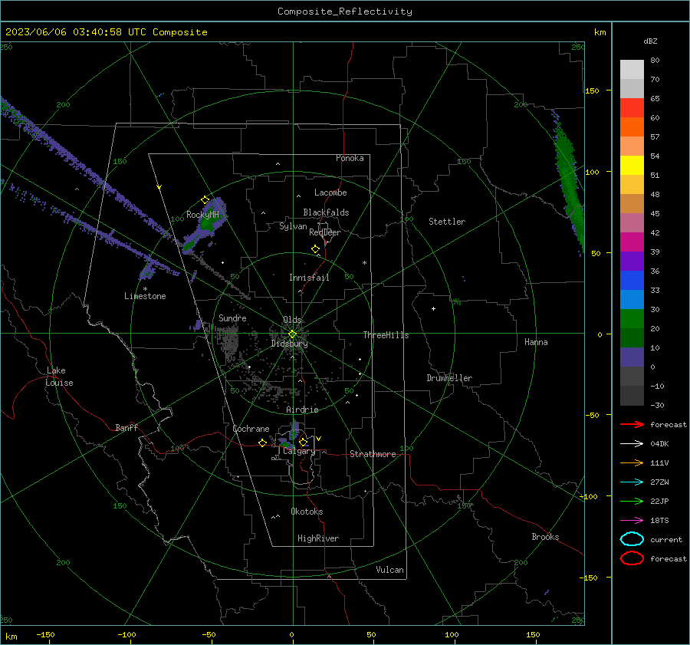Click the Sylvan label
Screen dimensions: 690x645
(x=293, y=226)
